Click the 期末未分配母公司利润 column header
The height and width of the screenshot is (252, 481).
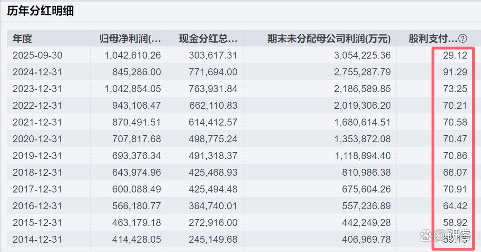click(329, 39)
